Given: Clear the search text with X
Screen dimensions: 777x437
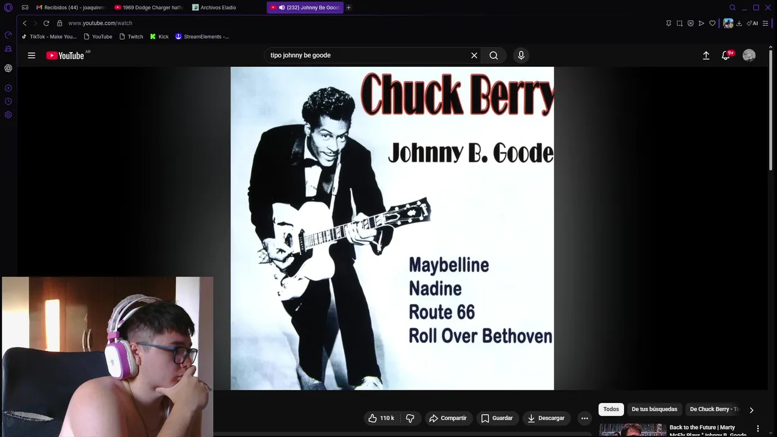Looking at the screenshot, I should pos(474,55).
